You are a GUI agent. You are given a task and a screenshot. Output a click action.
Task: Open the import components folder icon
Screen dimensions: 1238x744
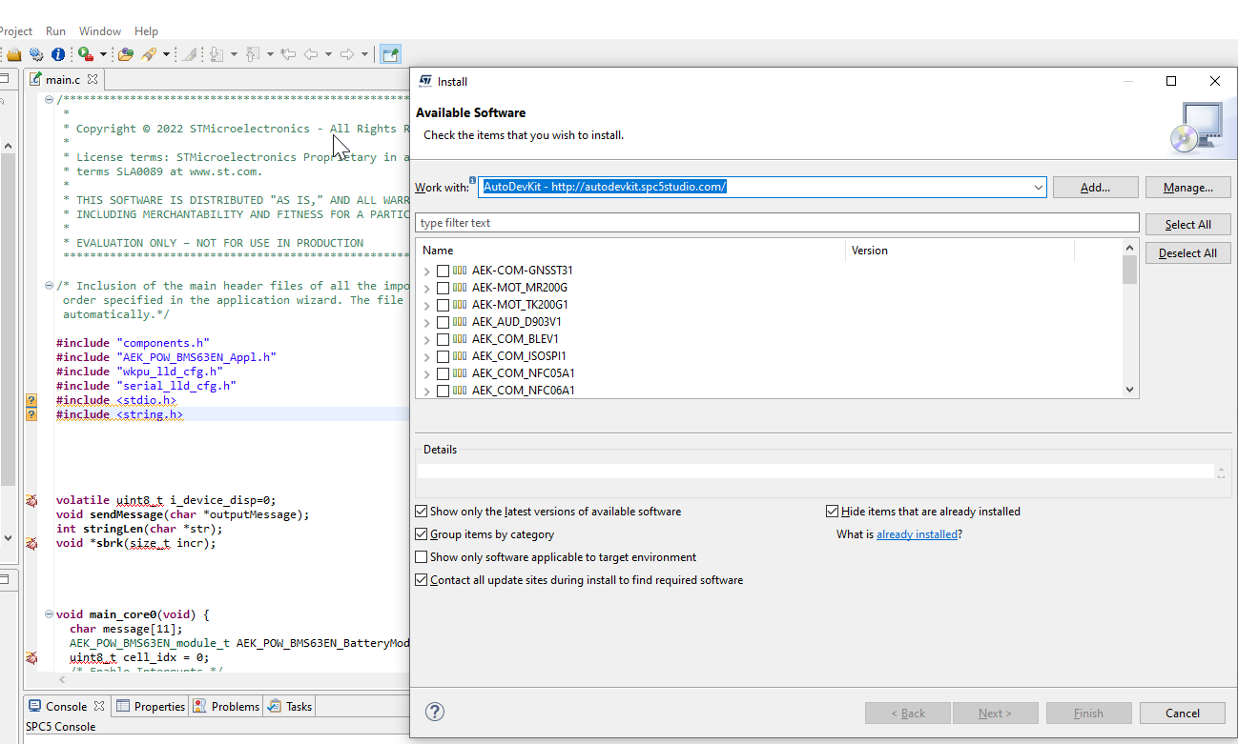tap(126, 54)
